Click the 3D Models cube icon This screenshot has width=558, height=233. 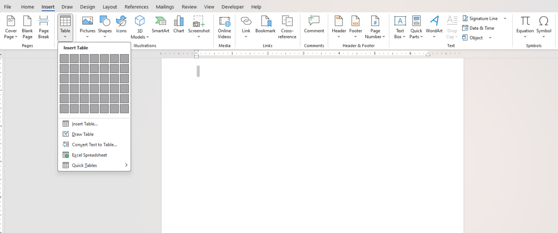[140, 21]
